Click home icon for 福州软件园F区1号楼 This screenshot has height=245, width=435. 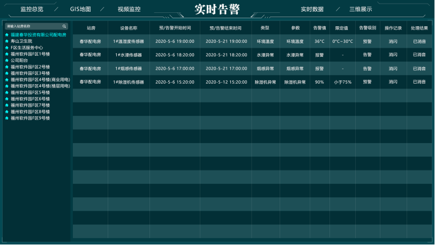(7, 54)
